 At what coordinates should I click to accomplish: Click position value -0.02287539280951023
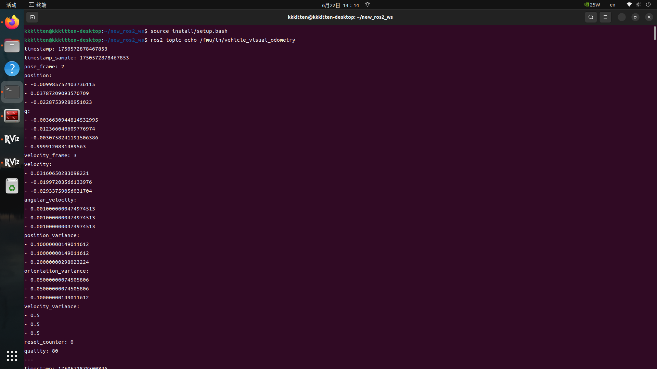point(61,102)
